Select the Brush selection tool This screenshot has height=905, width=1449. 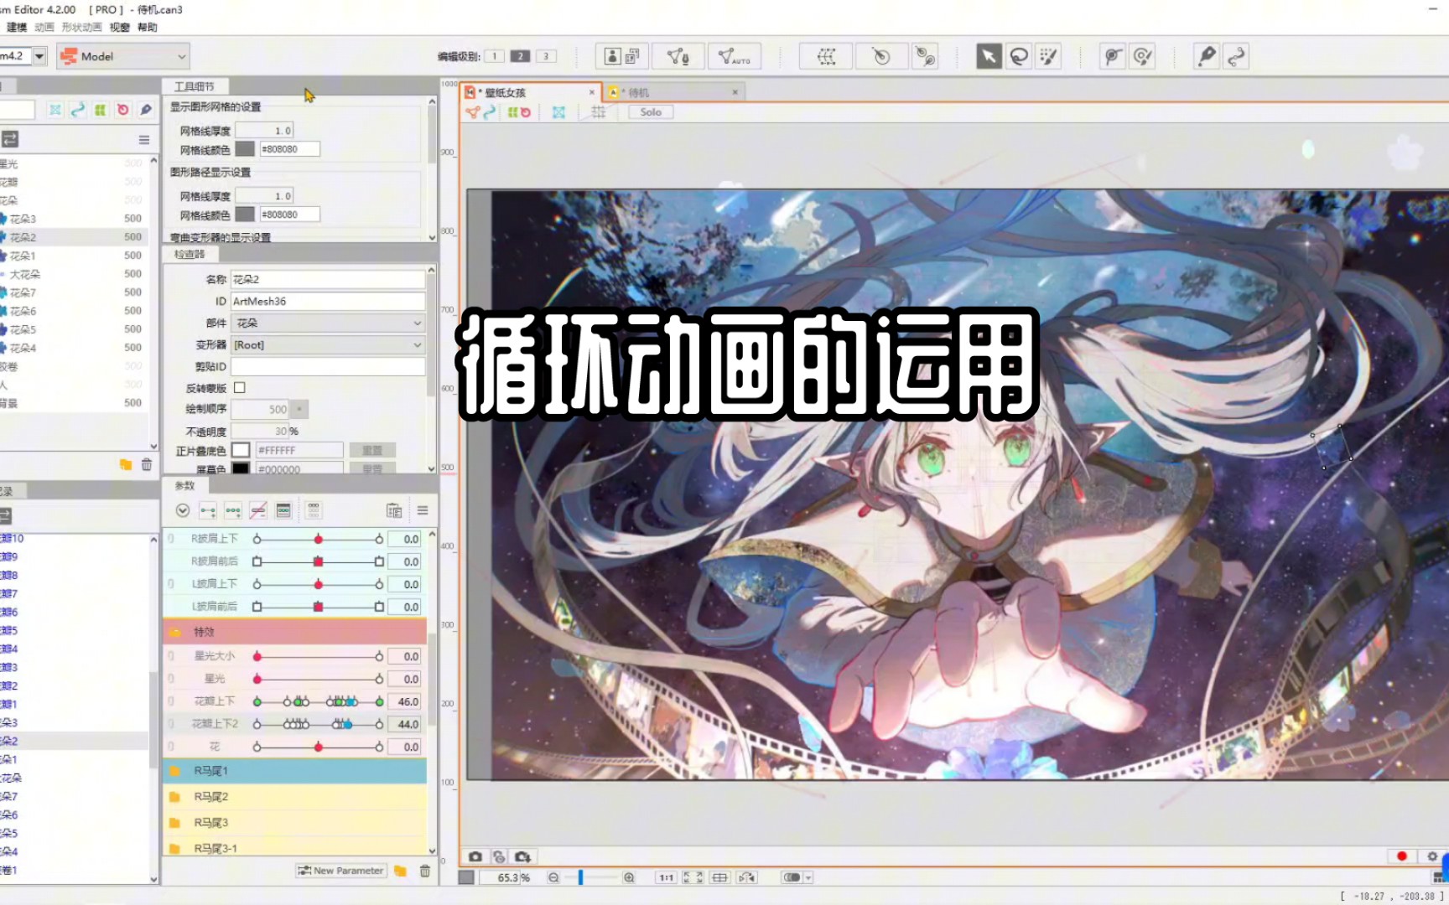pyautogui.click(x=1048, y=56)
